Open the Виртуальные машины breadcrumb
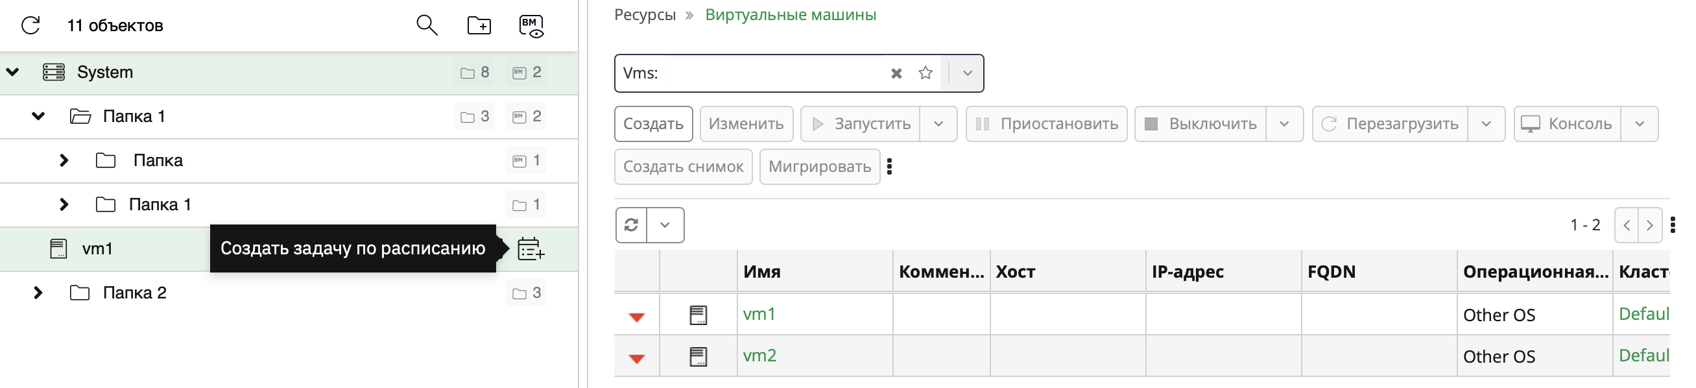The height and width of the screenshot is (388, 1696). tap(790, 14)
